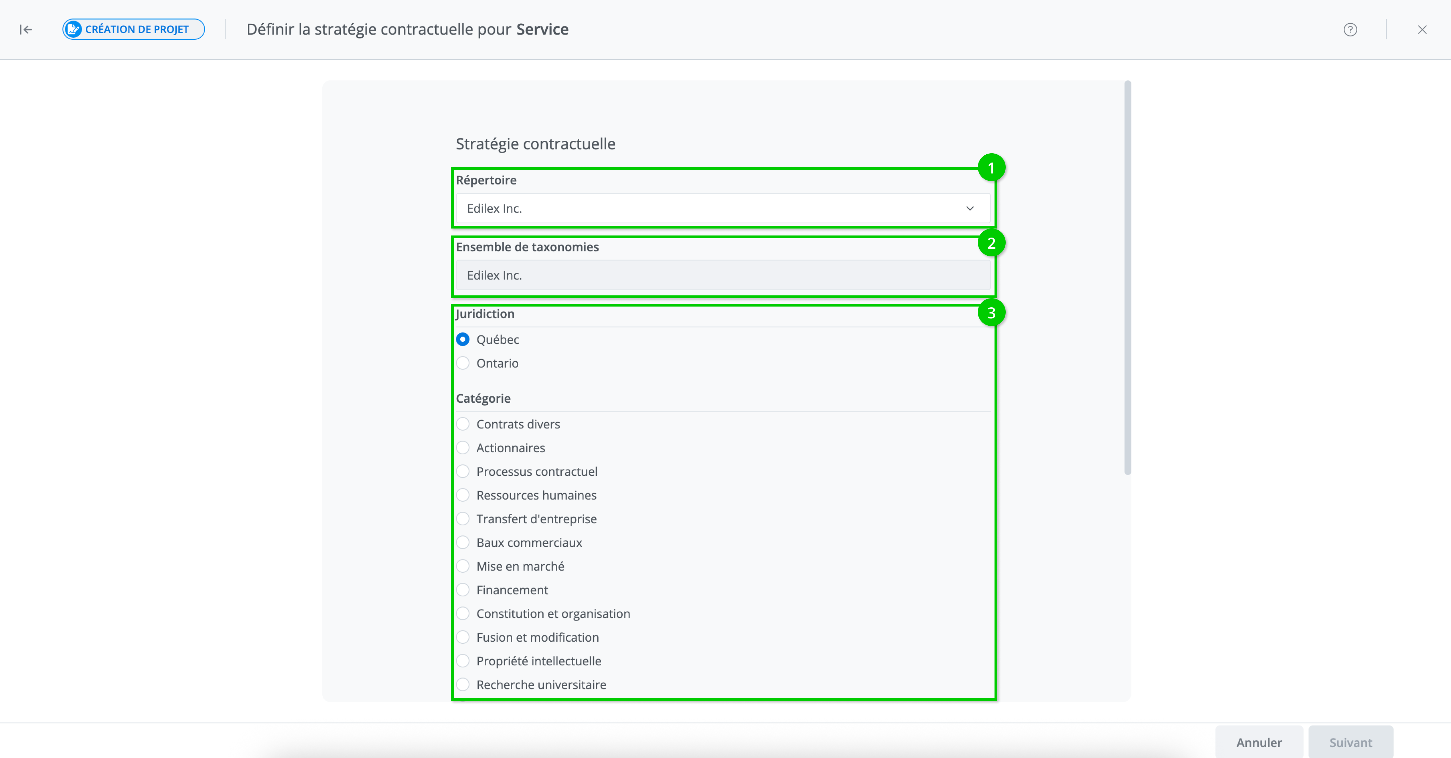Click the Création de projet badge icon

(x=73, y=29)
